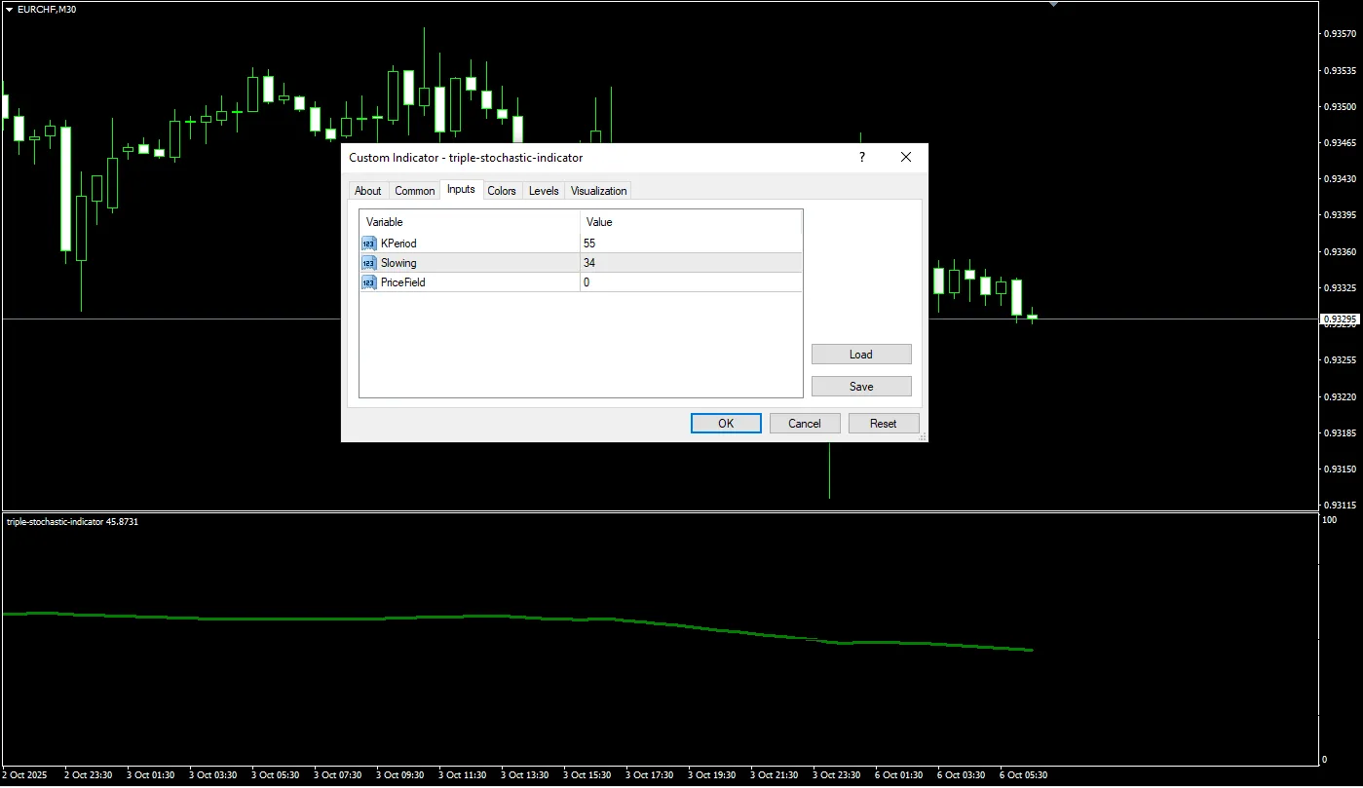Select the Slowing value cell 34
The height and width of the screenshot is (788, 1363).
point(690,263)
